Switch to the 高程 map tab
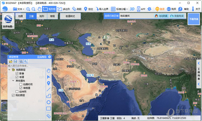This screenshot has height=121, width=202. [x=52, y=16]
